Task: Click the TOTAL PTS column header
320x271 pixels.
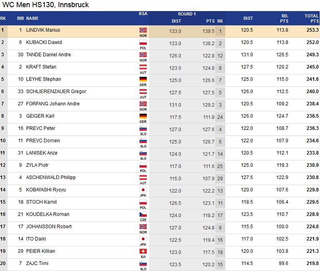Action: pos(311,18)
